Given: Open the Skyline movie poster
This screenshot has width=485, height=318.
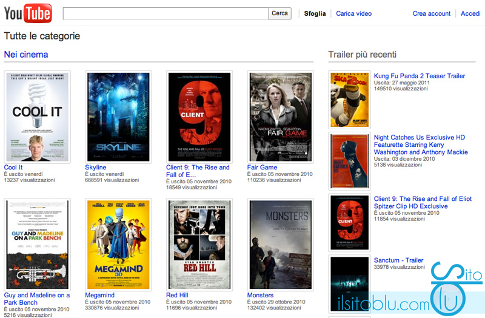Looking at the screenshot, I should 118,117.
